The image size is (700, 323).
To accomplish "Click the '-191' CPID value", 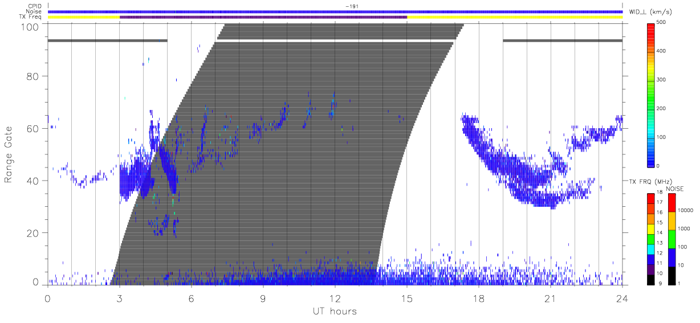I will [x=351, y=6].
